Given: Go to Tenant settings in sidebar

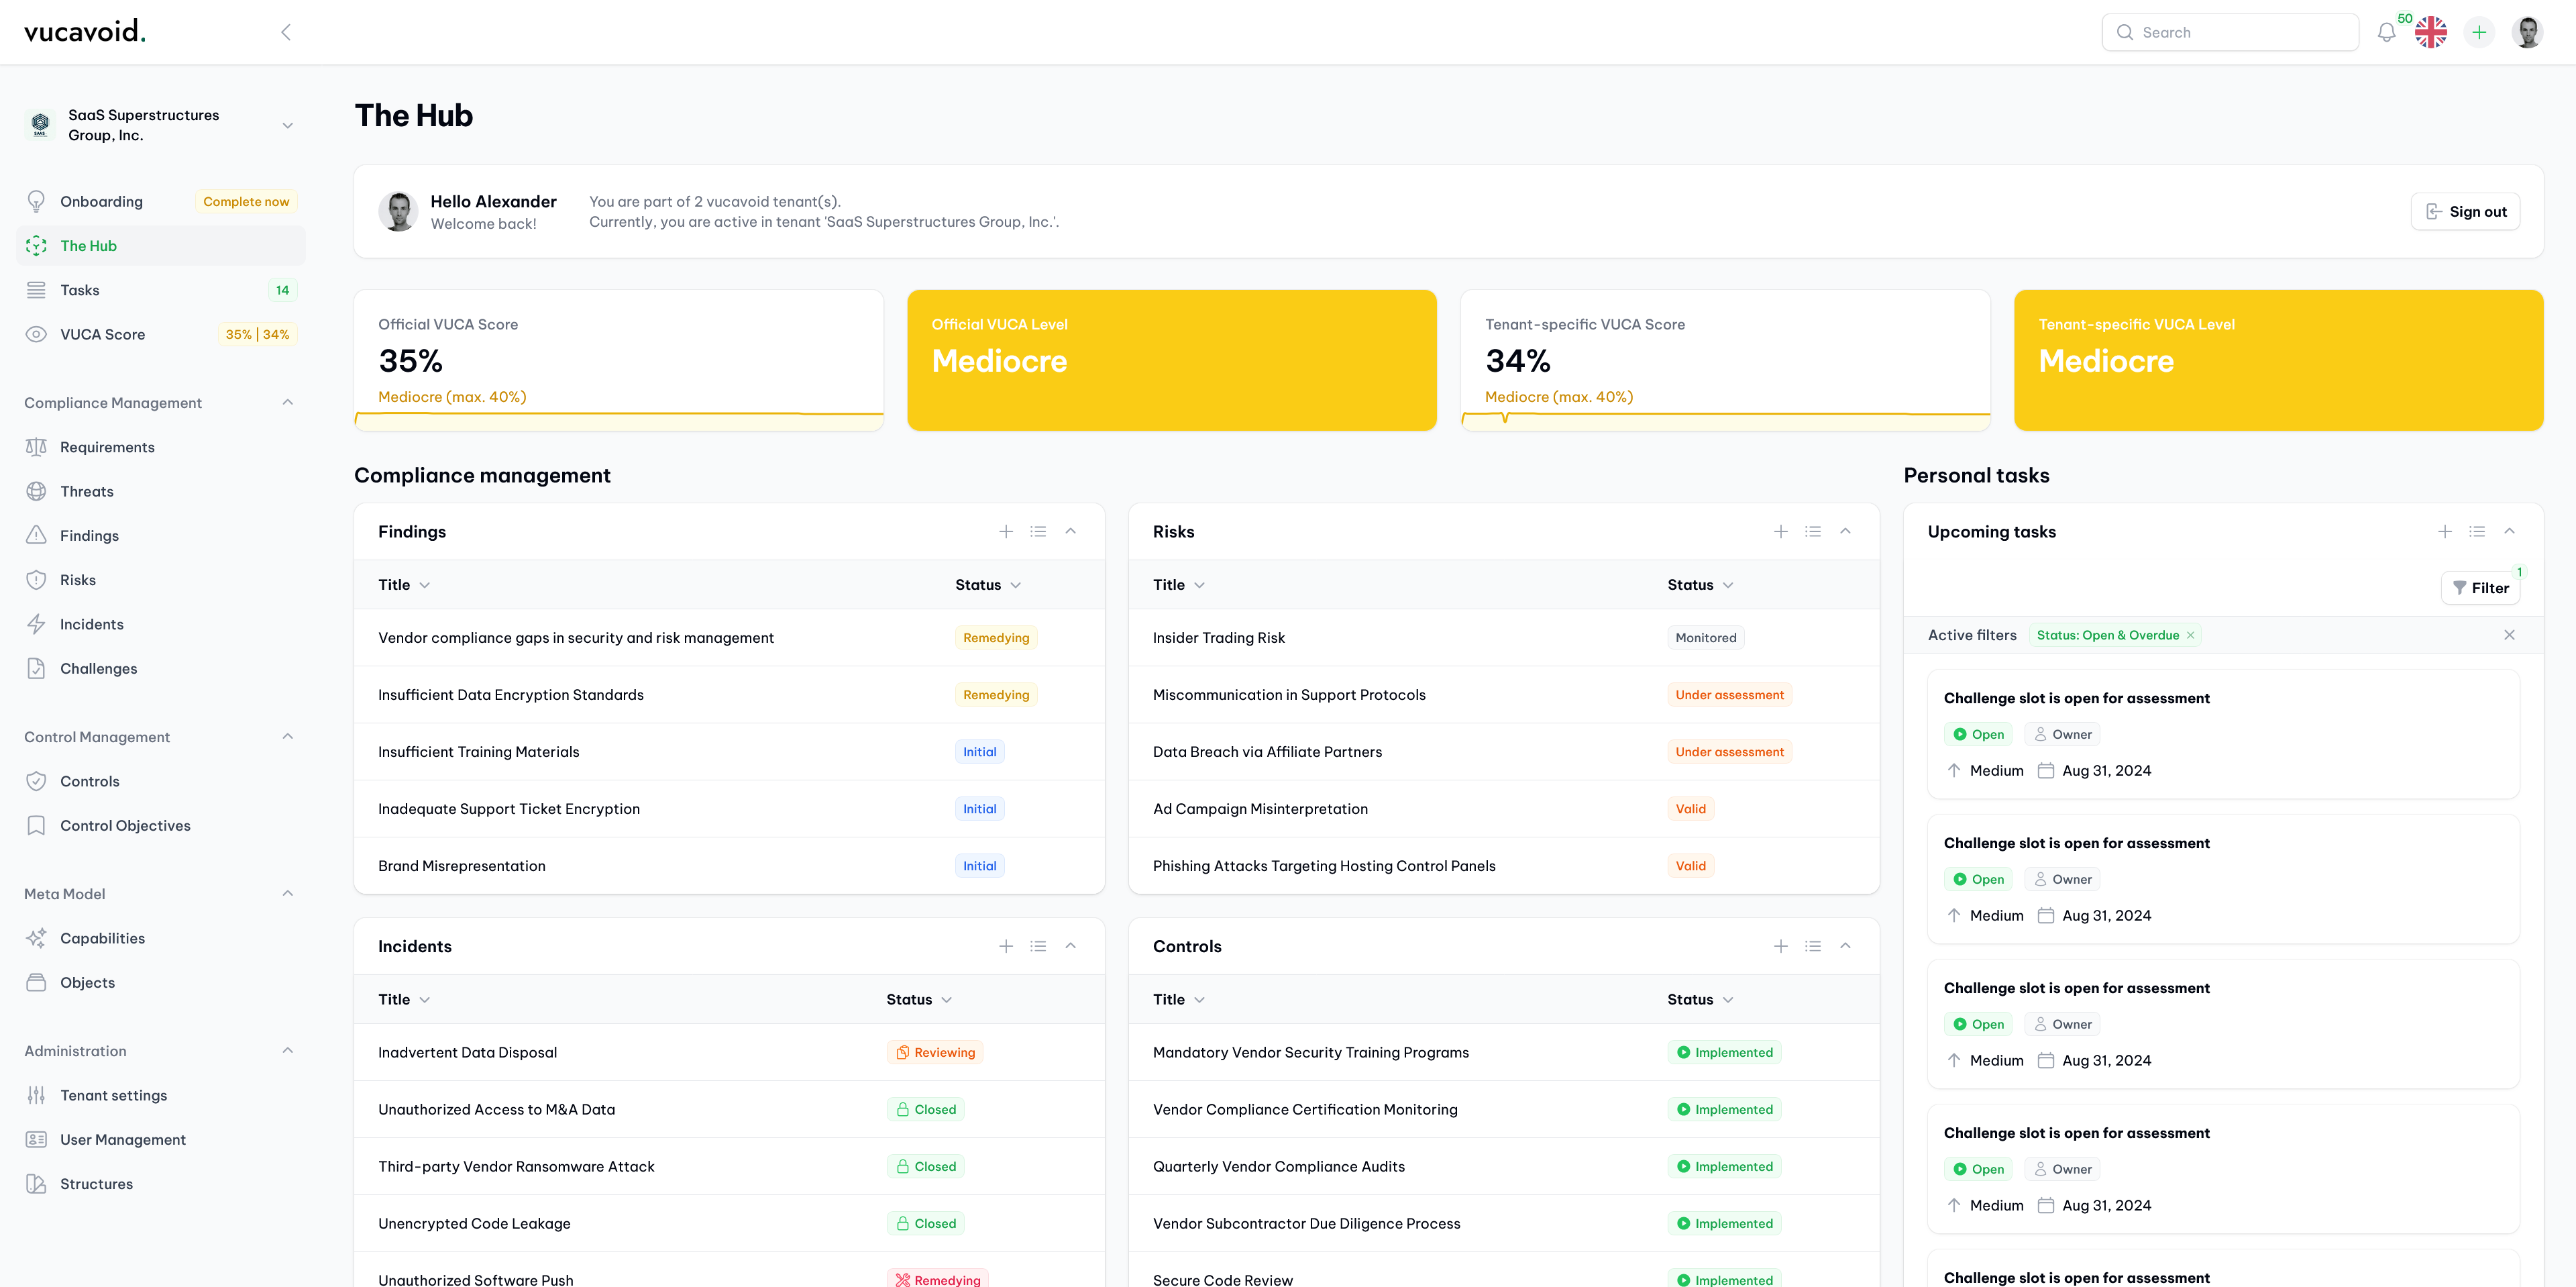Looking at the screenshot, I should [113, 1095].
